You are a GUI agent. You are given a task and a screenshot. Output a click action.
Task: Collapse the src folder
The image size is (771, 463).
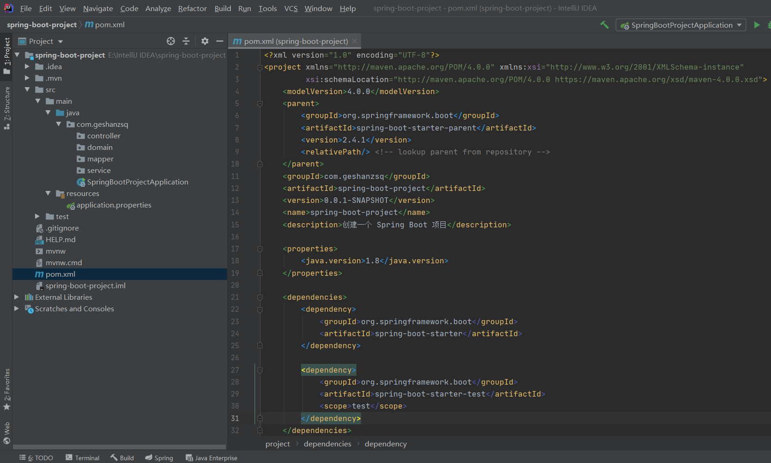pyautogui.click(x=27, y=89)
